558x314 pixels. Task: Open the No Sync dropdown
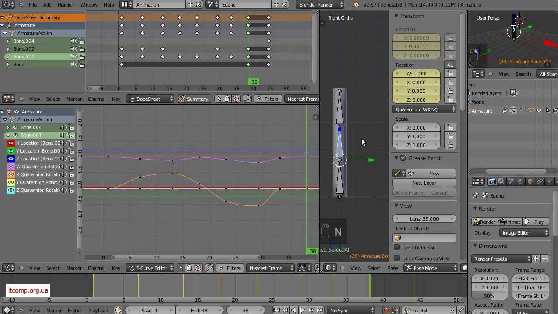coord(351,310)
